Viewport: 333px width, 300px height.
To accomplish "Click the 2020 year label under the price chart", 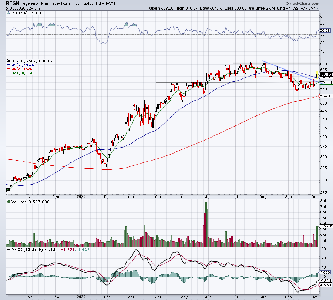I will 81,196.
